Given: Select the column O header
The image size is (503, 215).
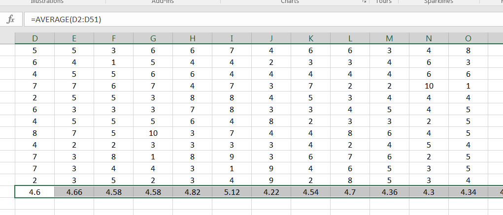Looking at the screenshot, I should pyautogui.click(x=468, y=38).
